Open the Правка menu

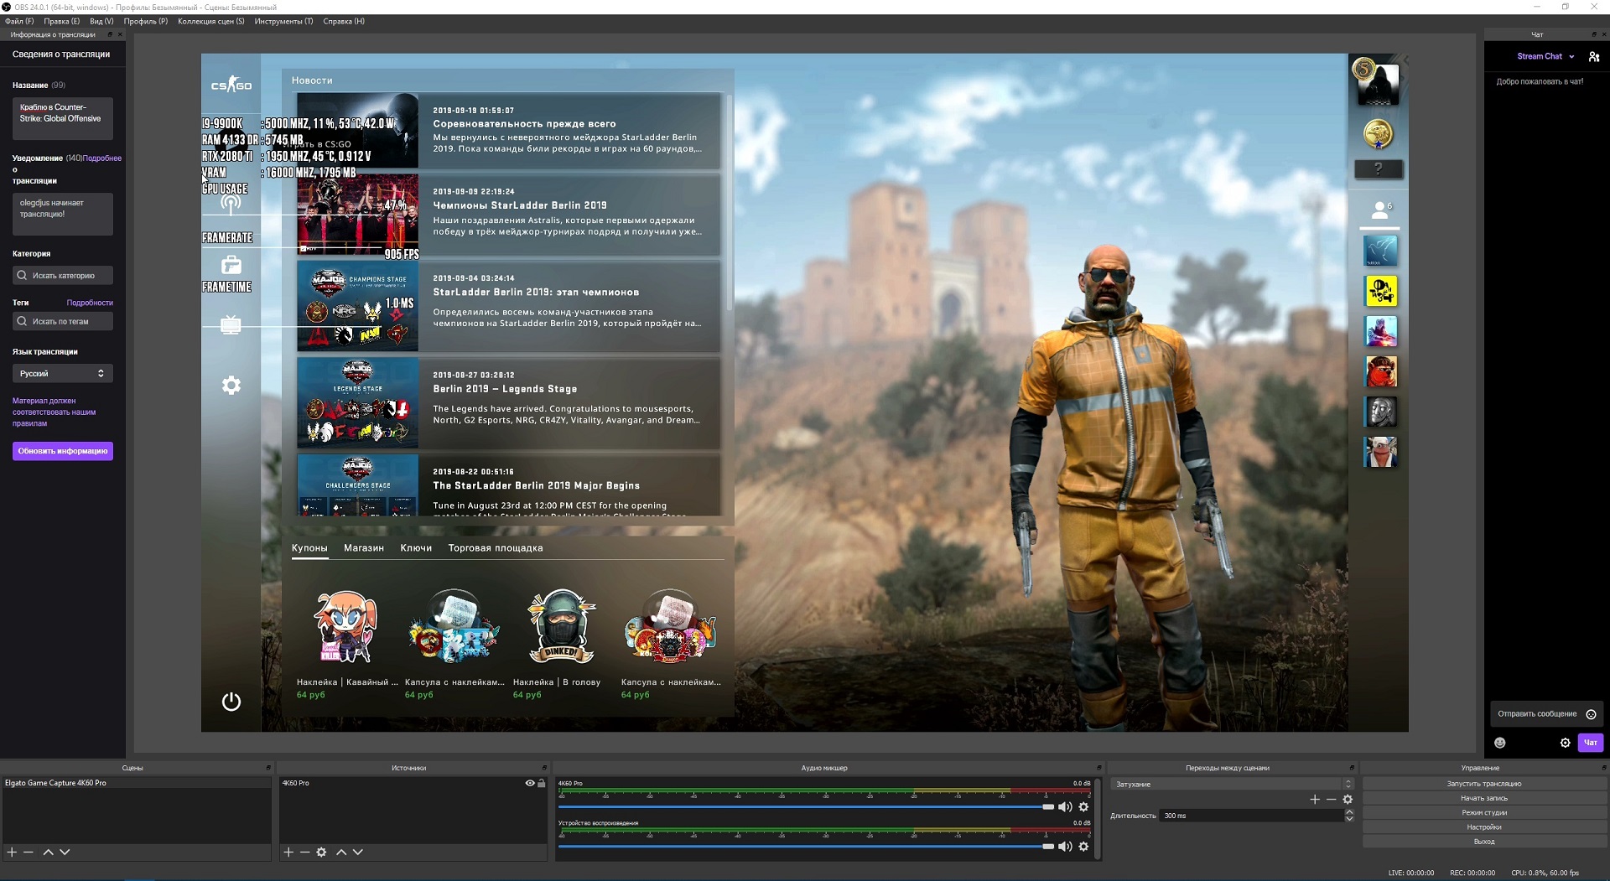pos(62,21)
